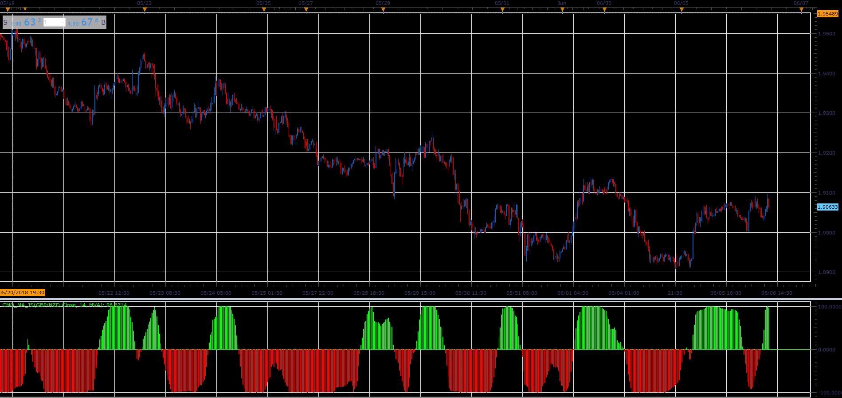Click the 05/29 15:00 time axis label
The image size is (842, 398).
[420, 293]
